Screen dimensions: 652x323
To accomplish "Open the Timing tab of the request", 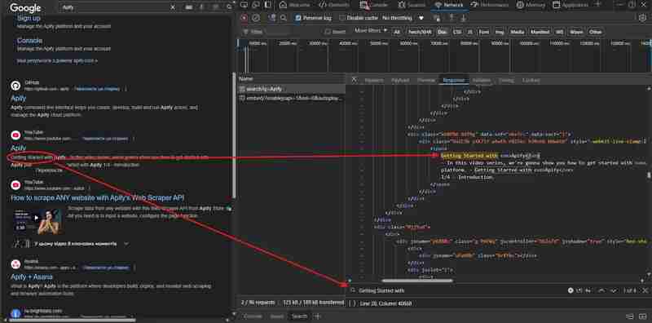I will click(506, 80).
